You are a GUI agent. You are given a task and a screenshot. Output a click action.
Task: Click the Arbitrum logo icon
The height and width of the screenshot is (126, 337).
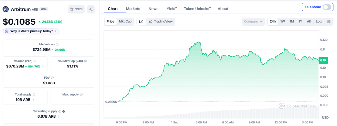(5, 9)
